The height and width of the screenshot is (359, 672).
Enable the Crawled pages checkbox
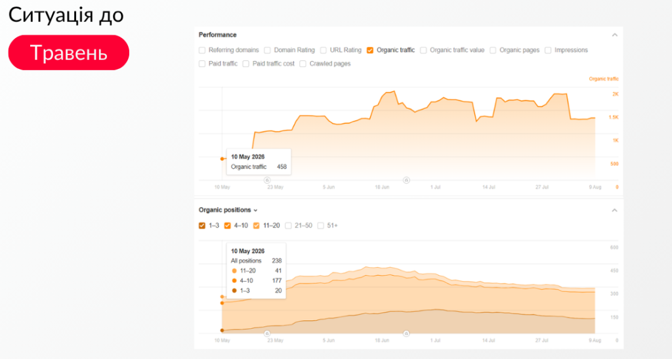[x=303, y=64]
